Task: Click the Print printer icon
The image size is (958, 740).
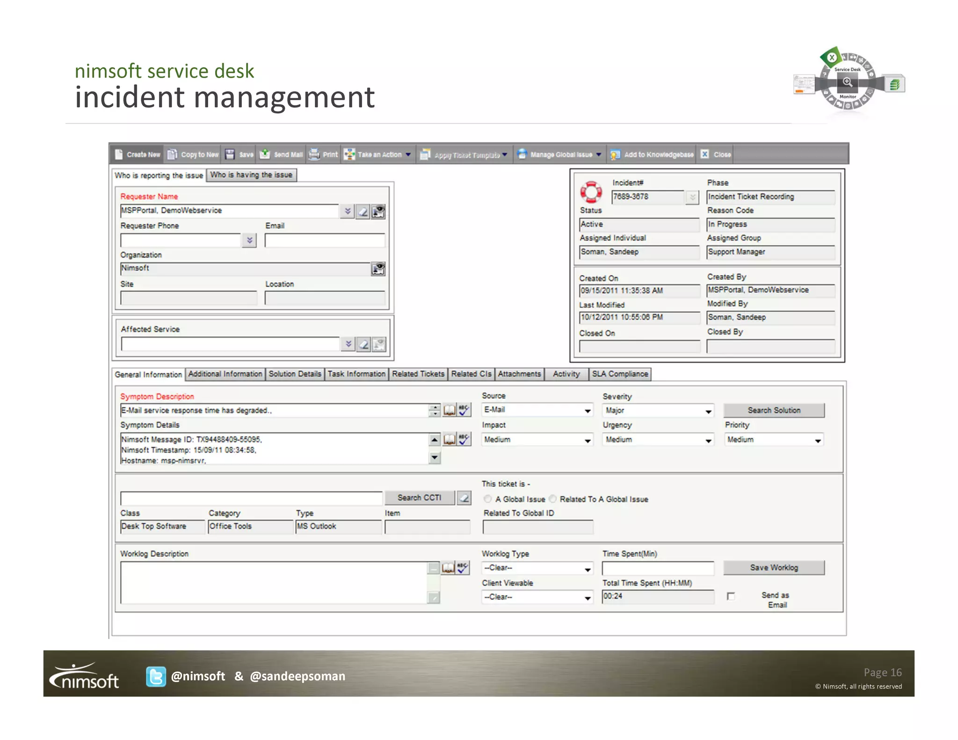Action: (x=314, y=154)
